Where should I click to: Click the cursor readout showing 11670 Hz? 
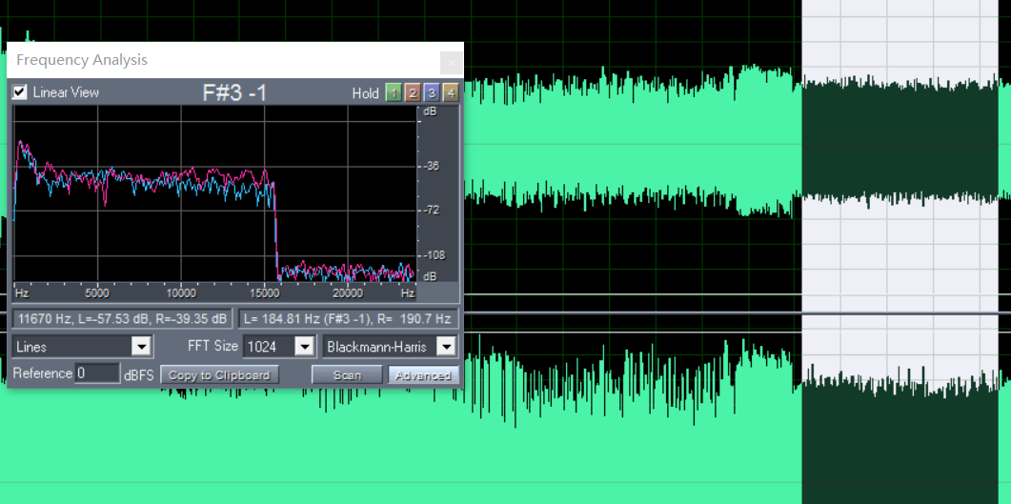(x=122, y=318)
